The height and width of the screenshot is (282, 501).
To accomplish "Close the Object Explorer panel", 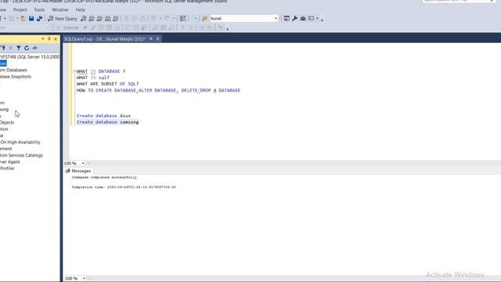I will click(x=56, y=39).
